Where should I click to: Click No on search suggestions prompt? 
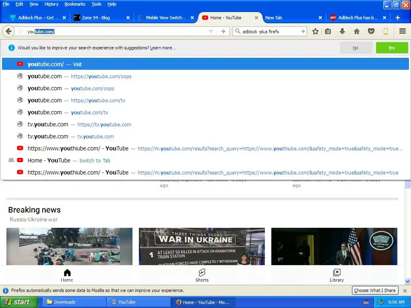356,48
